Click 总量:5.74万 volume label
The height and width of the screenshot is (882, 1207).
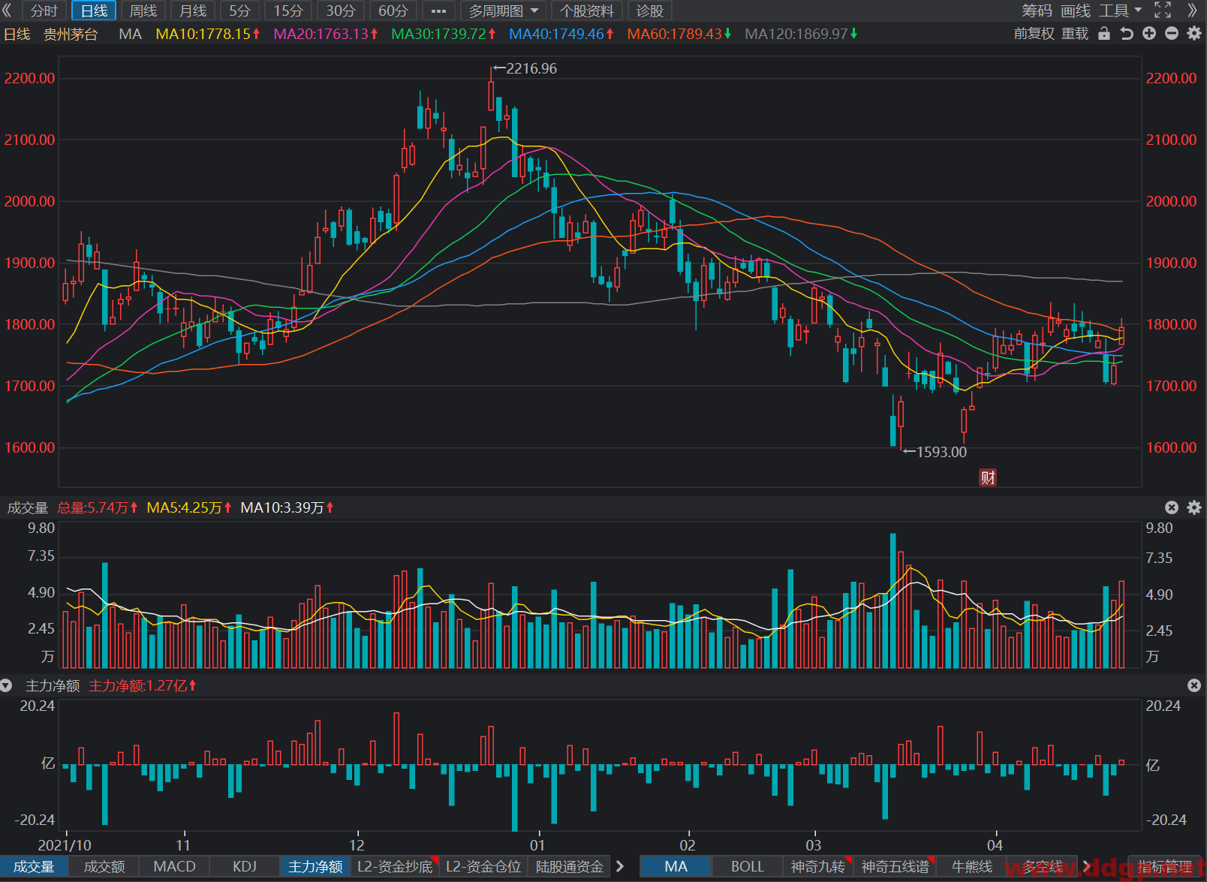tap(98, 507)
